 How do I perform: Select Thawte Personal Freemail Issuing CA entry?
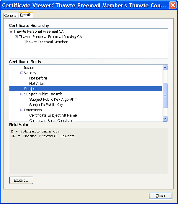(50, 37)
